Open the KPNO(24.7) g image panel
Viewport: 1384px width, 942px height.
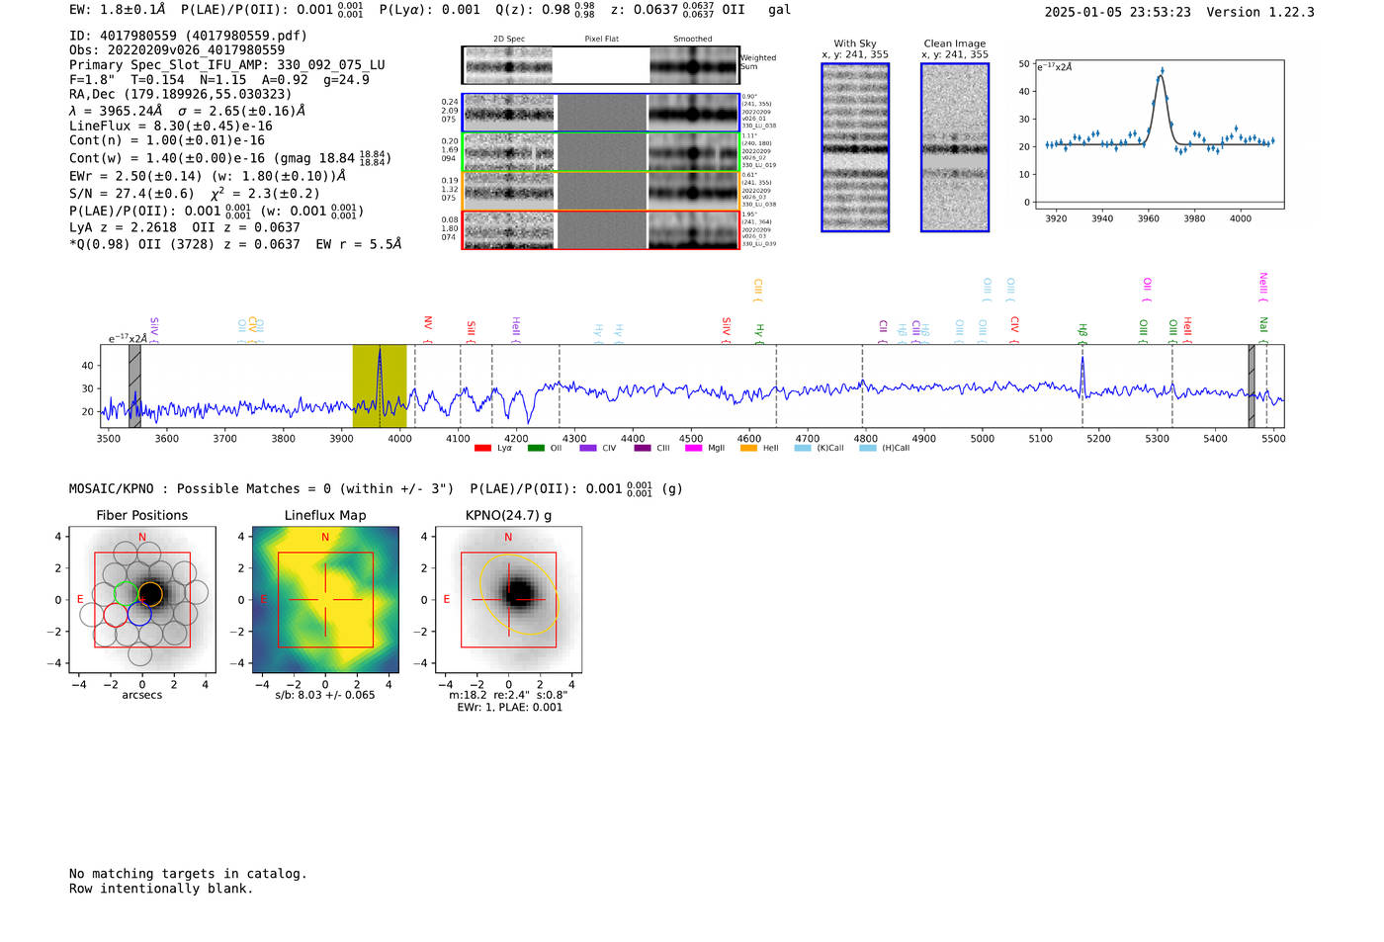pos(508,600)
